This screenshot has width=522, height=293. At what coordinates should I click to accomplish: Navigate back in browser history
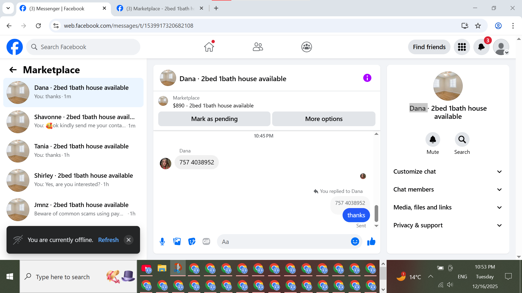point(9,26)
